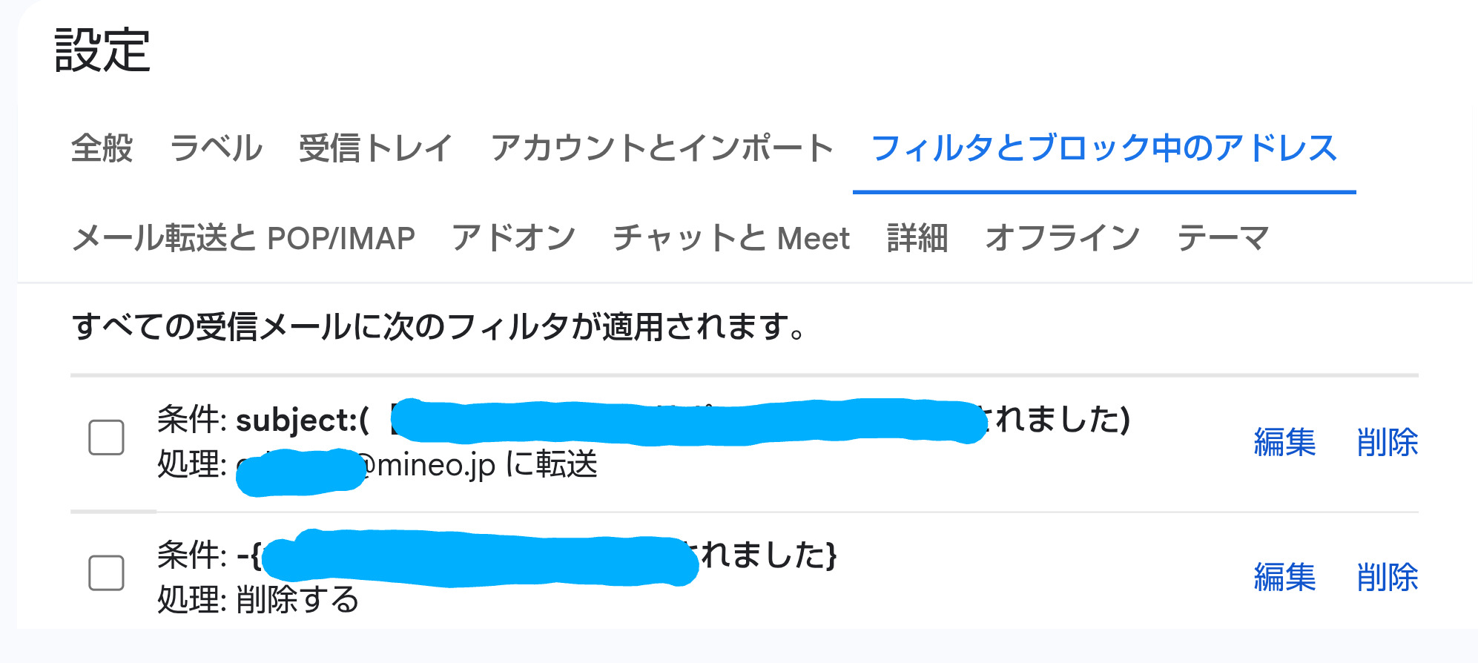Tick the checkbox for the 削除する filter
1478x663 pixels.
pyautogui.click(x=106, y=573)
